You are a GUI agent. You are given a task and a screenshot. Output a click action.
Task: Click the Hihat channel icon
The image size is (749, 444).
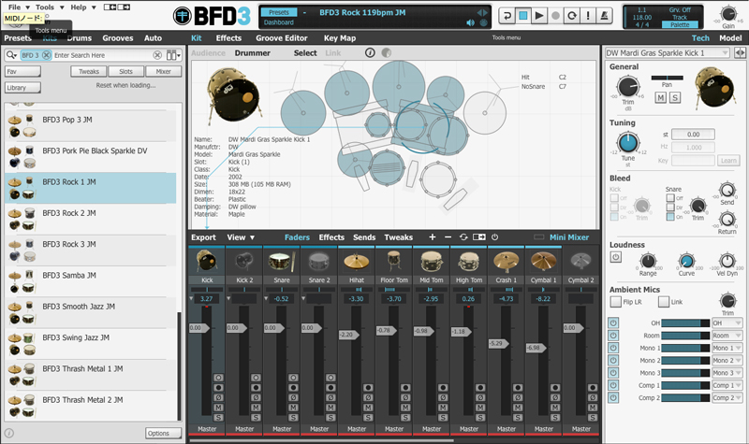tap(357, 262)
